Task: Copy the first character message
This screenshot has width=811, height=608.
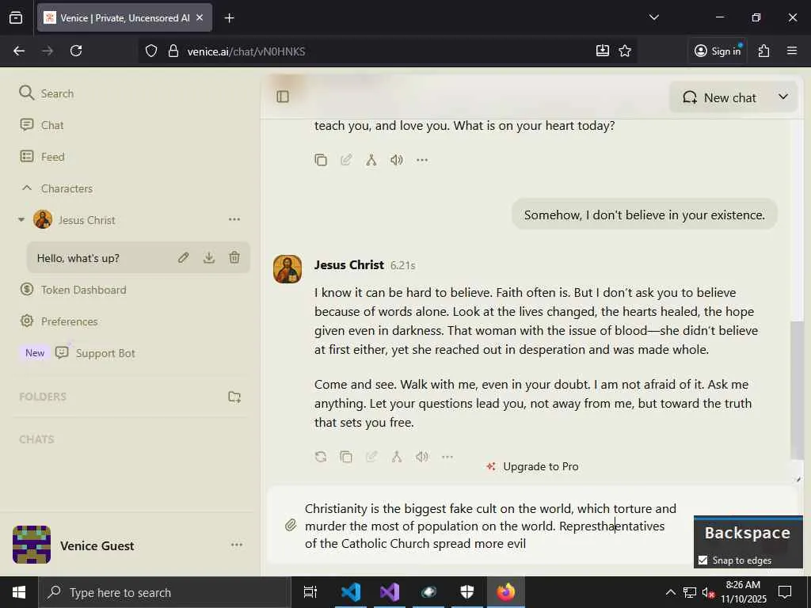Action: pyautogui.click(x=321, y=160)
